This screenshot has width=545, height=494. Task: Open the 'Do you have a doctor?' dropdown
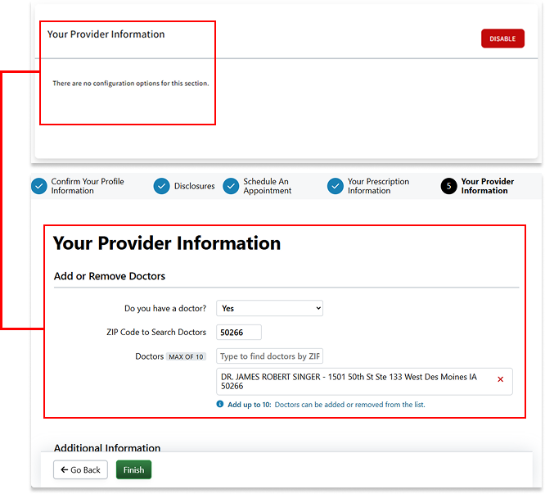269,308
